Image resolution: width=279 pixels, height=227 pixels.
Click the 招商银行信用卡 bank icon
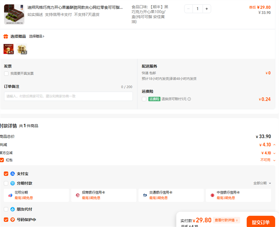coord(77,195)
